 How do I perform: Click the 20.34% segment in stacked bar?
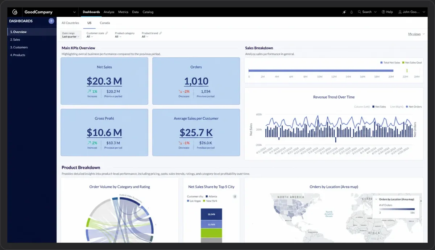point(211,214)
